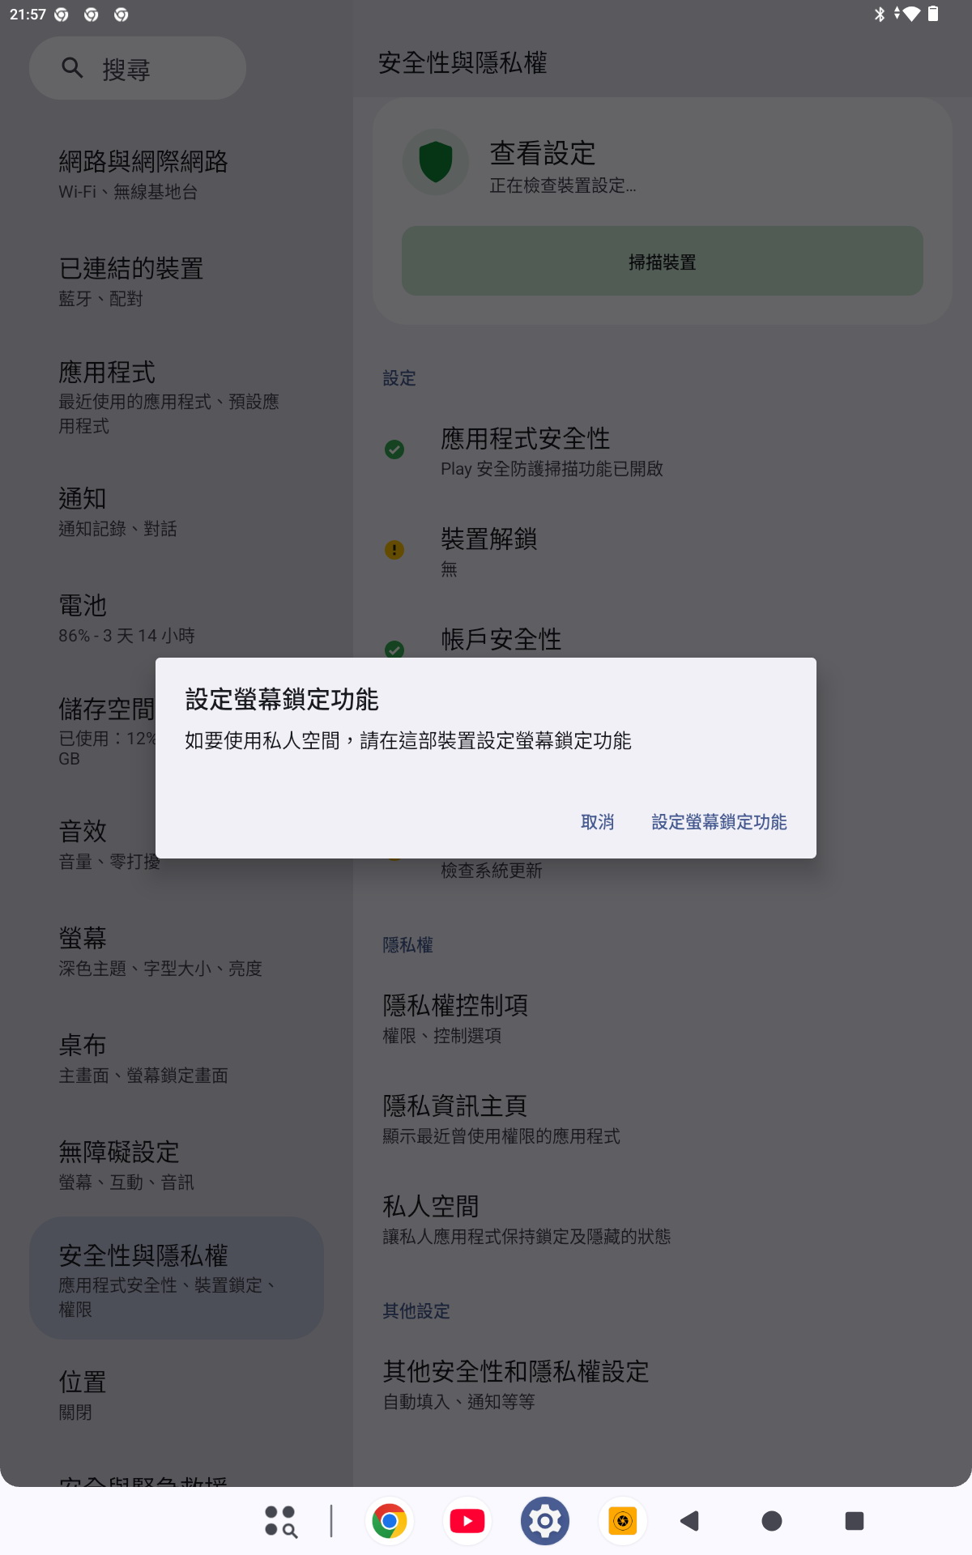The height and width of the screenshot is (1555, 972).
Task: Open the Settings gear icon in taskbar
Action: click(x=545, y=1521)
